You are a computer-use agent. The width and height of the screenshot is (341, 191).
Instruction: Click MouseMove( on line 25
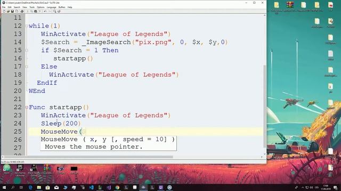[61, 132]
